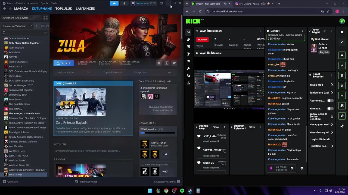Open Calculator from Windows taskbar
Screen dimensions: 348x195
198,191
